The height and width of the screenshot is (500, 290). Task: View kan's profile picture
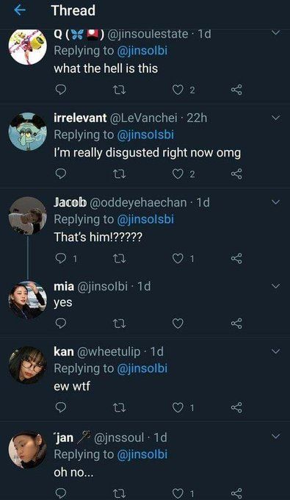pyautogui.click(x=28, y=365)
